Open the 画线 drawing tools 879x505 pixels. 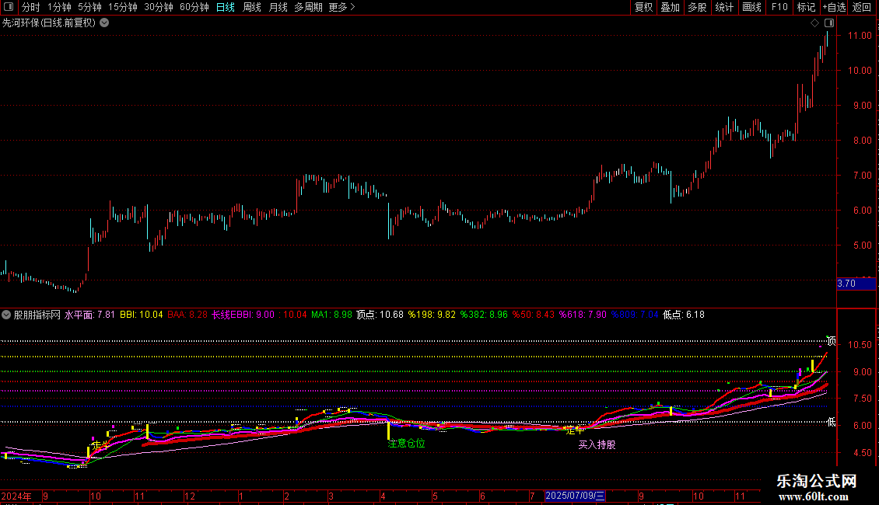(x=751, y=7)
